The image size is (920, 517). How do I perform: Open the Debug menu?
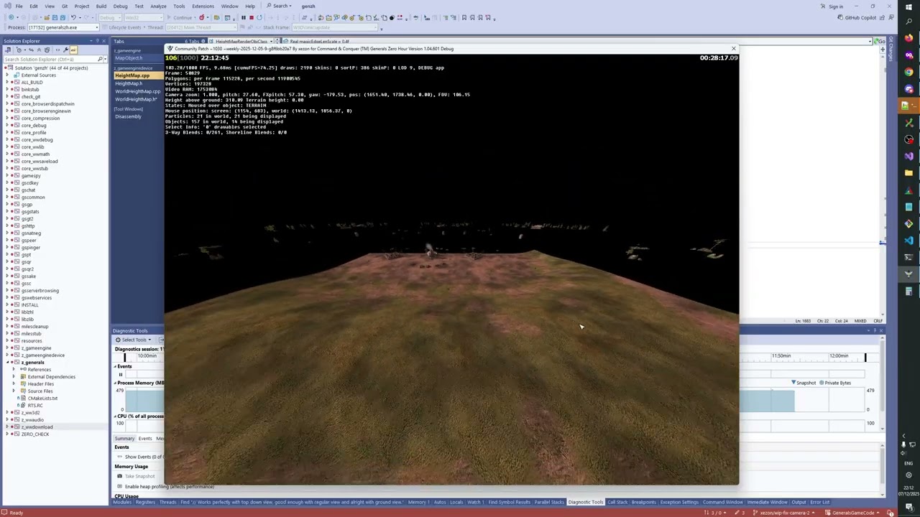[x=120, y=6]
